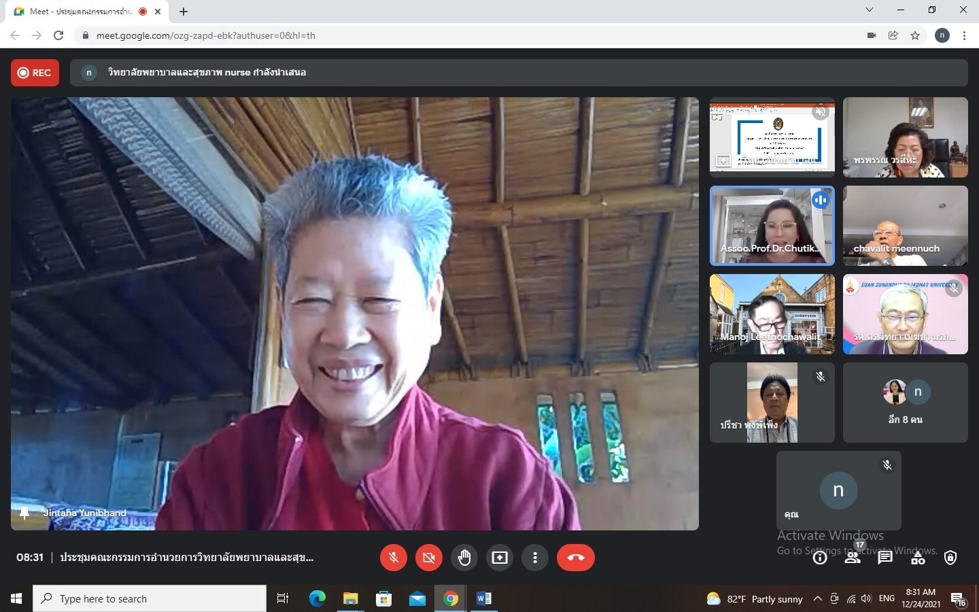Open Word from the taskbar
Viewport: 979px width, 612px height.
(x=484, y=598)
